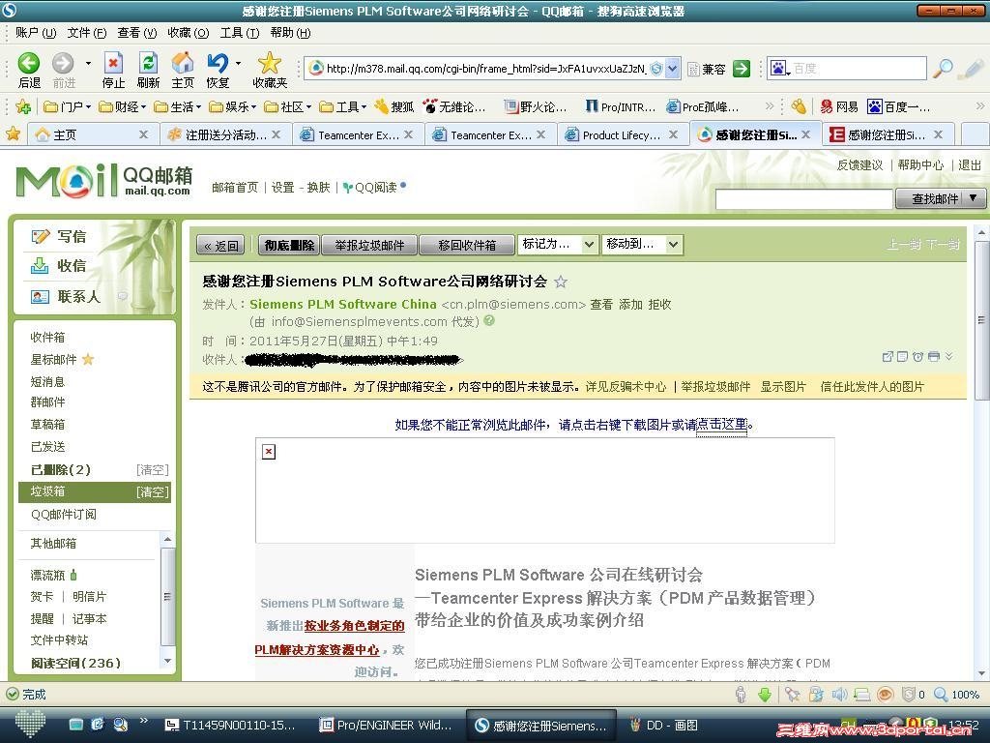Open mail in new window icon
This screenshot has height=743, width=990.
coord(888,356)
